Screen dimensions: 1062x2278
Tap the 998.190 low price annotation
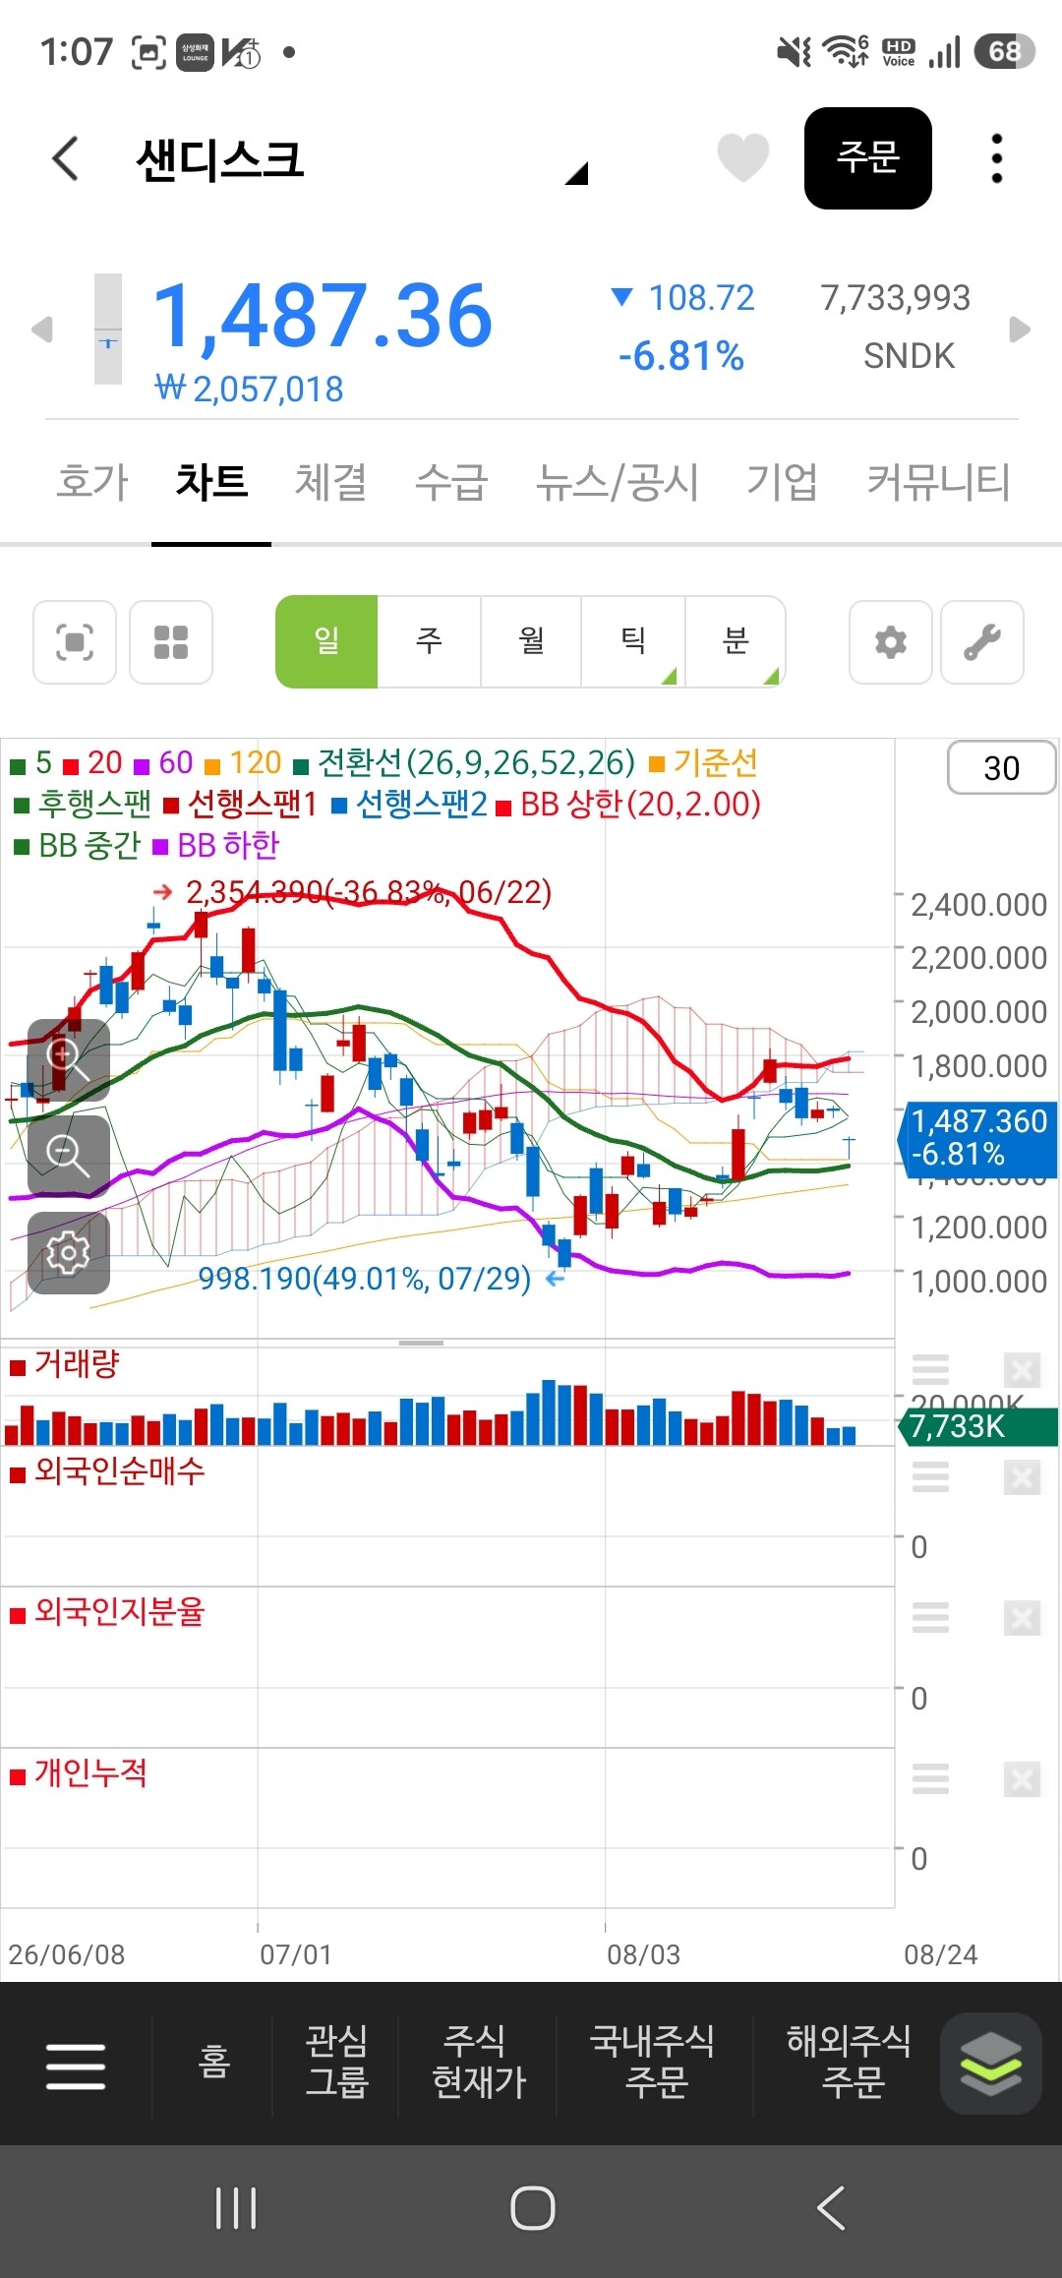click(364, 1278)
